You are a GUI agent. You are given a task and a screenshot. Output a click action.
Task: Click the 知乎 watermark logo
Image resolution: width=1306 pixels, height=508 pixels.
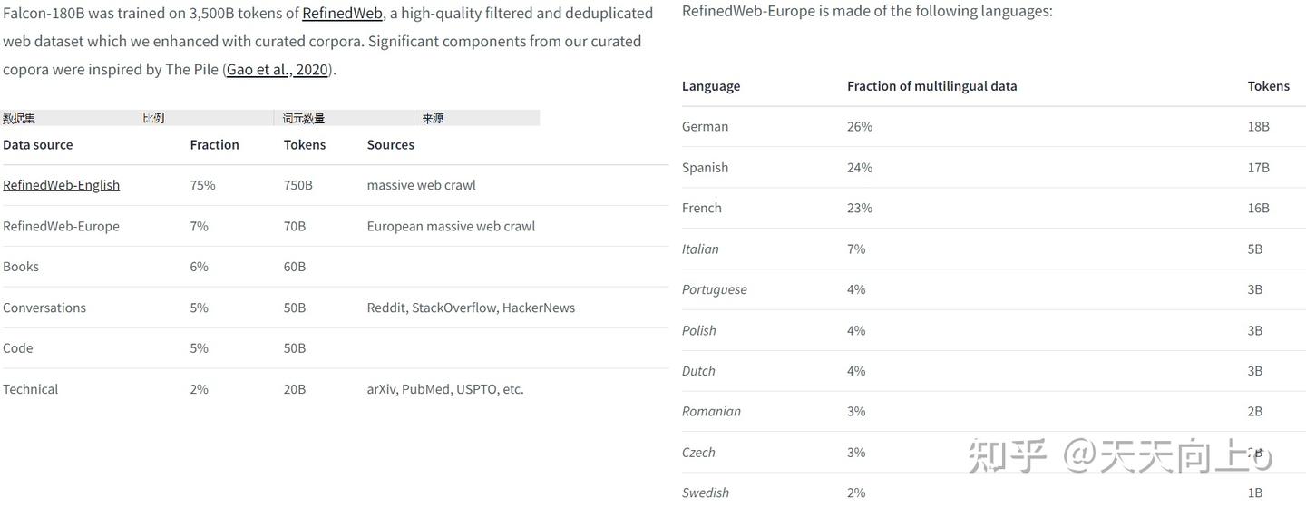coord(1007,456)
